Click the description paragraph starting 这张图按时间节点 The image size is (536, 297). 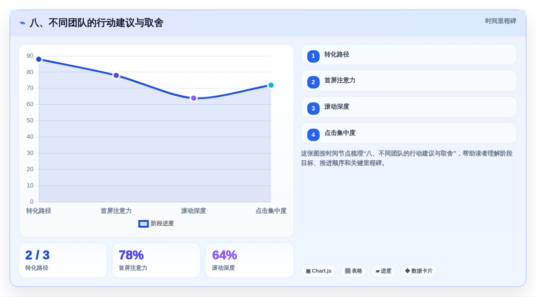click(x=407, y=158)
